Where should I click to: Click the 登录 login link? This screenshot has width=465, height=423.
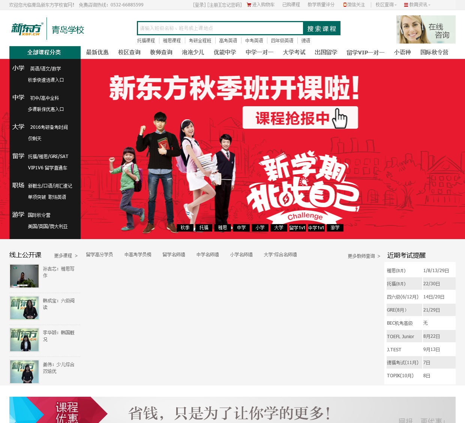click(199, 5)
